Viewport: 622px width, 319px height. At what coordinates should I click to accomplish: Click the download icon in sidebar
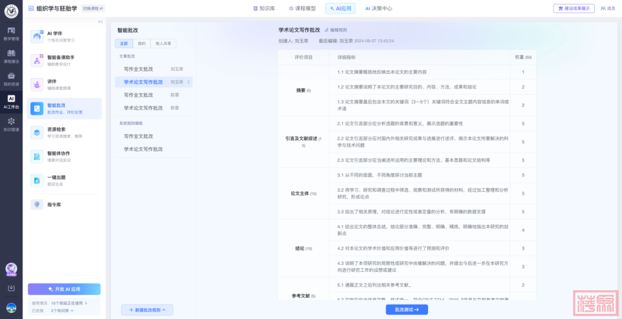pos(11,288)
